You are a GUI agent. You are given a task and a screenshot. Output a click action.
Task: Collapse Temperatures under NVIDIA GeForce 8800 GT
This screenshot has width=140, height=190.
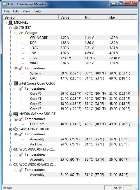(16, 119)
